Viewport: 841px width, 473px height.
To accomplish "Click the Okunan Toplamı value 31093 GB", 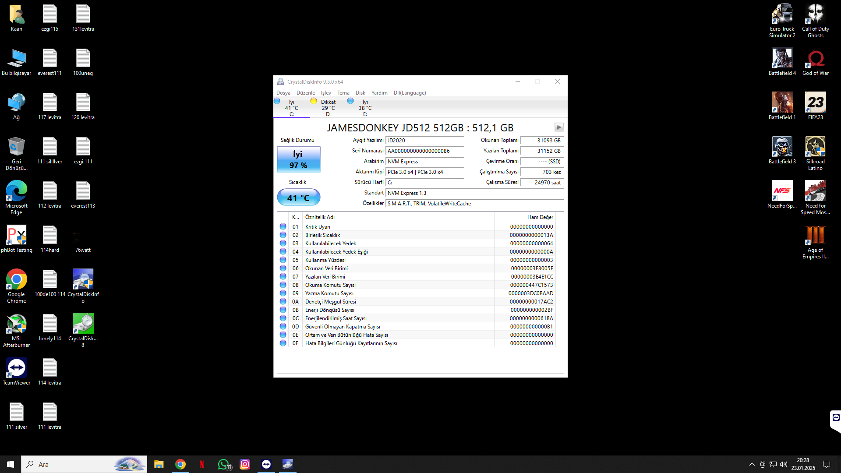I will point(542,141).
